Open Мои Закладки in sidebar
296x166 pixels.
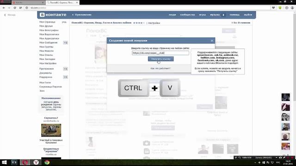tap(47, 59)
